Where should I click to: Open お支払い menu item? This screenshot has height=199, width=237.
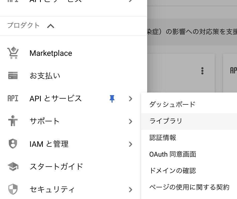[45, 75]
